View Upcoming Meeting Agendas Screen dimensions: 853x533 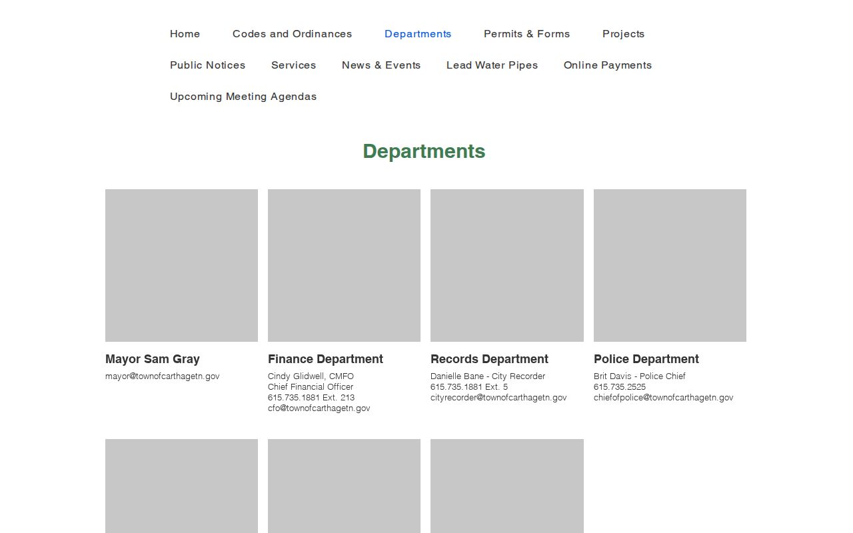[x=243, y=97]
